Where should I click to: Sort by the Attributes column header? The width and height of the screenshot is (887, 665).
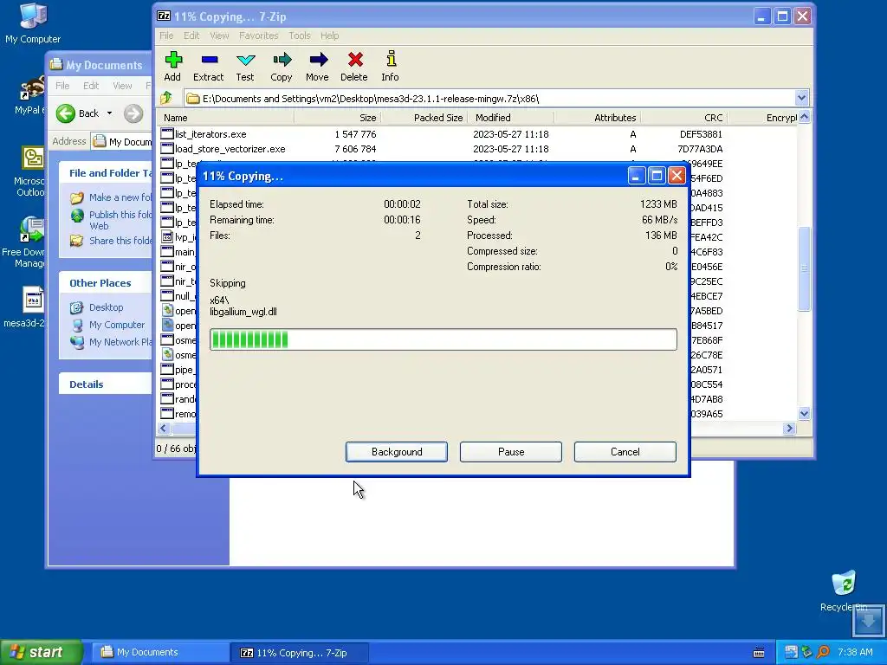click(x=598, y=118)
